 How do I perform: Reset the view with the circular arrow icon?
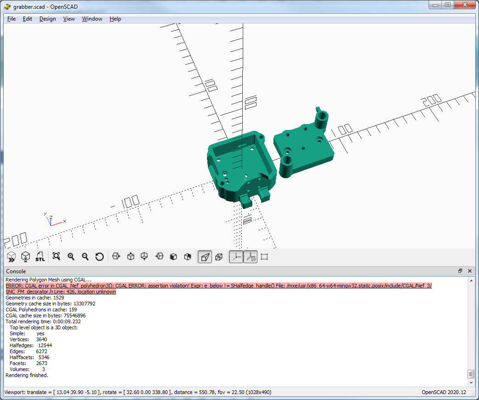point(100,257)
